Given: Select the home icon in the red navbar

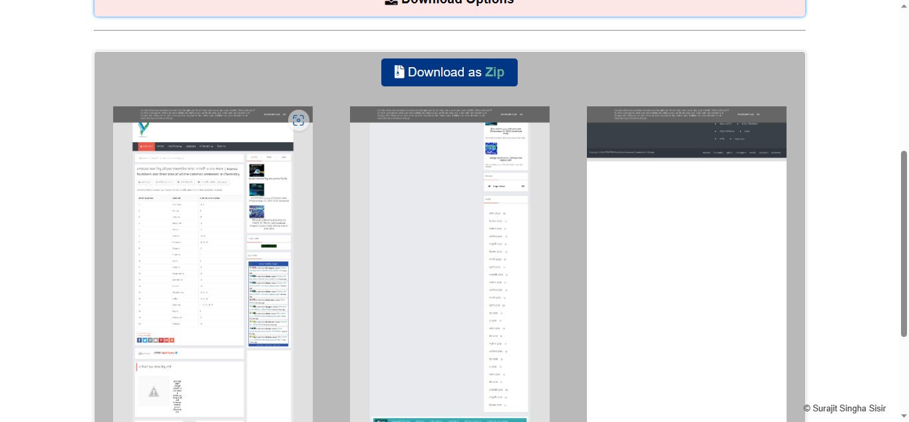Looking at the screenshot, I should coord(141,146).
